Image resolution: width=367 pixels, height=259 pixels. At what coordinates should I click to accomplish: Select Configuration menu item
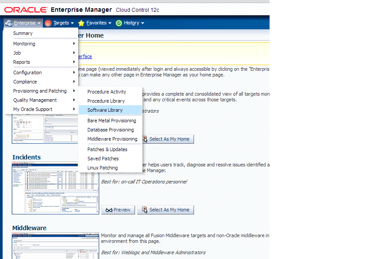tap(41, 73)
